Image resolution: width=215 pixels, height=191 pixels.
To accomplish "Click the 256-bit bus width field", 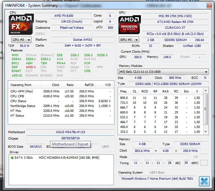I will pyautogui.click(x=200, y=40).
